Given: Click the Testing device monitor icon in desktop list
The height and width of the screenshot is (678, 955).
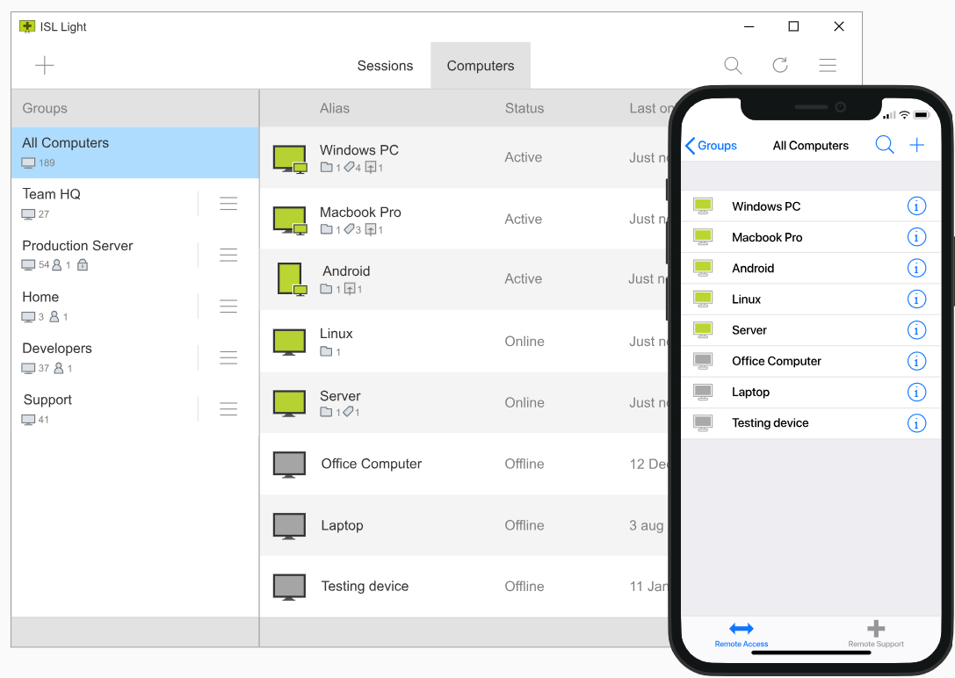Looking at the screenshot, I should (289, 588).
